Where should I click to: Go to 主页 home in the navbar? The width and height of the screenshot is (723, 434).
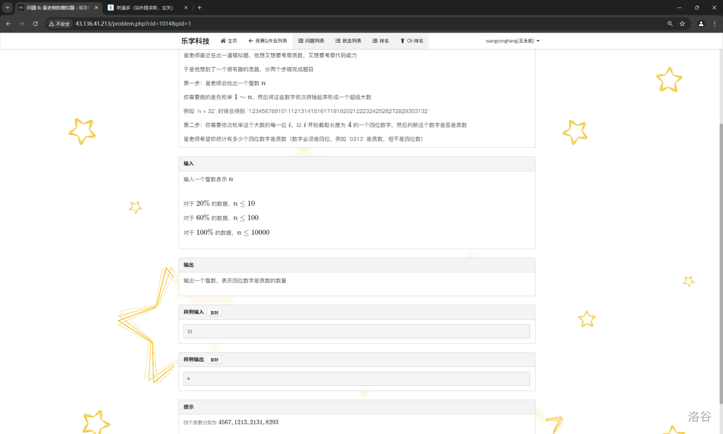tap(229, 41)
